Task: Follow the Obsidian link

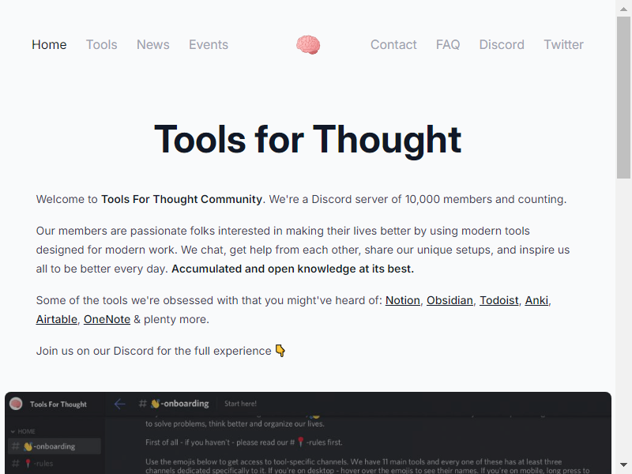Action: click(450, 300)
